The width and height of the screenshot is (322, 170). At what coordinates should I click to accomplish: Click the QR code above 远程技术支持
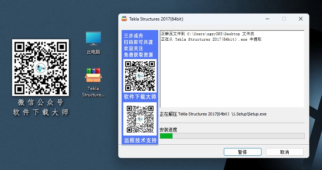click(x=140, y=119)
